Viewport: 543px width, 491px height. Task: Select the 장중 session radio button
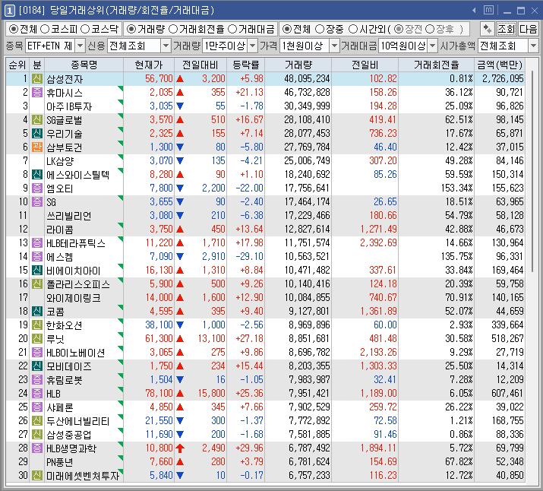click(x=320, y=29)
